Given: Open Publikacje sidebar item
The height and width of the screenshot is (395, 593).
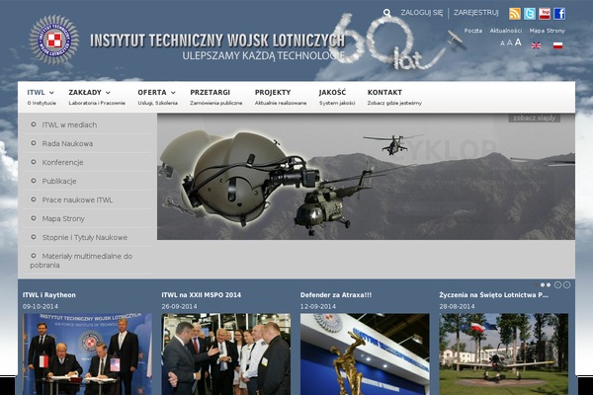Looking at the screenshot, I should coord(59,181).
